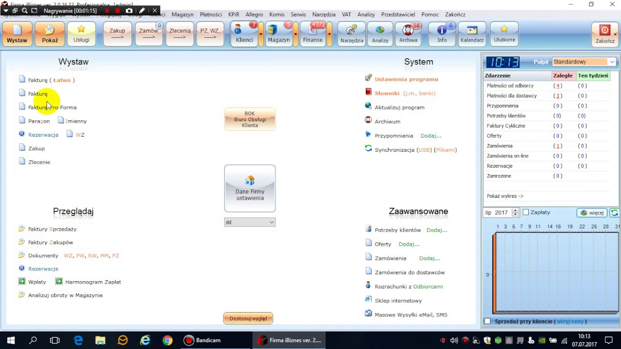This screenshot has width=621, height=349.
Task: Open Chrome from the taskbar
Action: tap(167, 340)
